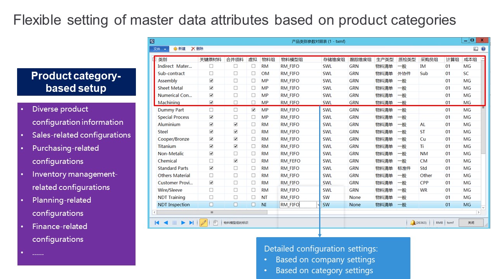The width and height of the screenshot is (497, 279).
Task: Select the Wire/Sleeve category cell
Action: coord(177,190)
